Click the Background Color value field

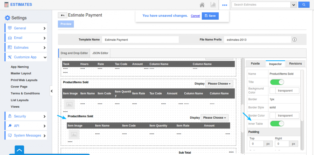point(287,91)
